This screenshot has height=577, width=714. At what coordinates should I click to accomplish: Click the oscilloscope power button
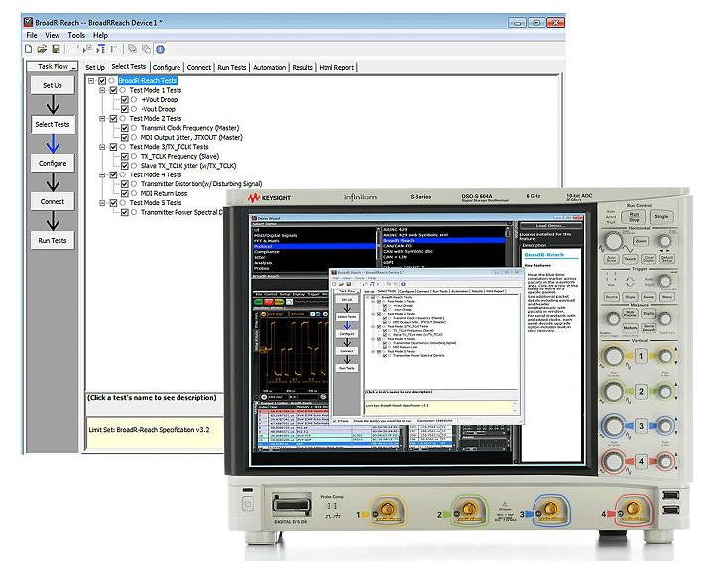[x=248, y=504]
